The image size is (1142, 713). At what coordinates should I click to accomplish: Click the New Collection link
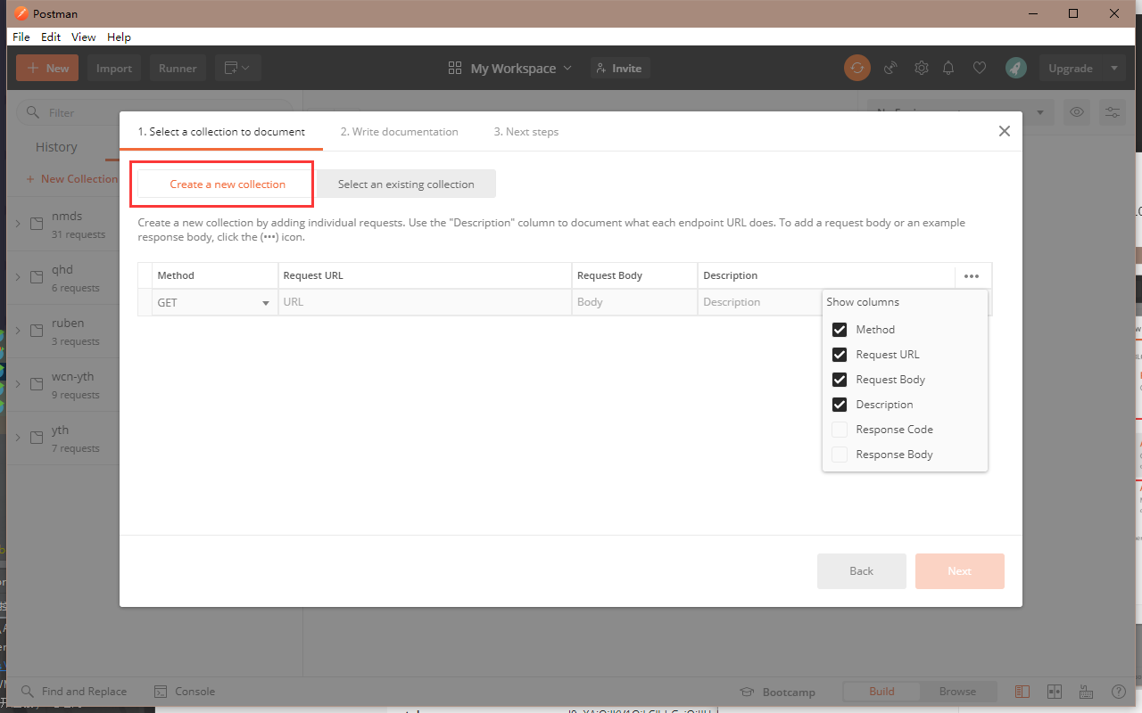(72, 179)
